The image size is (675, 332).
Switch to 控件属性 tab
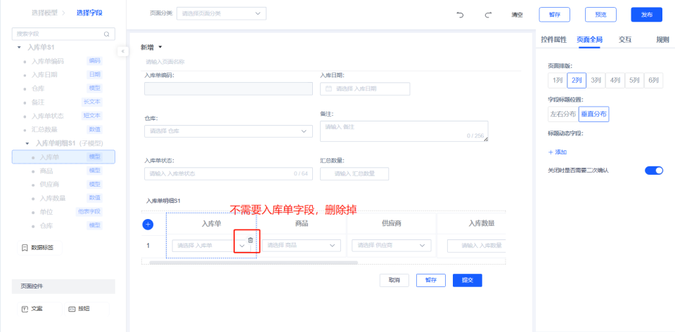[554, 40]
